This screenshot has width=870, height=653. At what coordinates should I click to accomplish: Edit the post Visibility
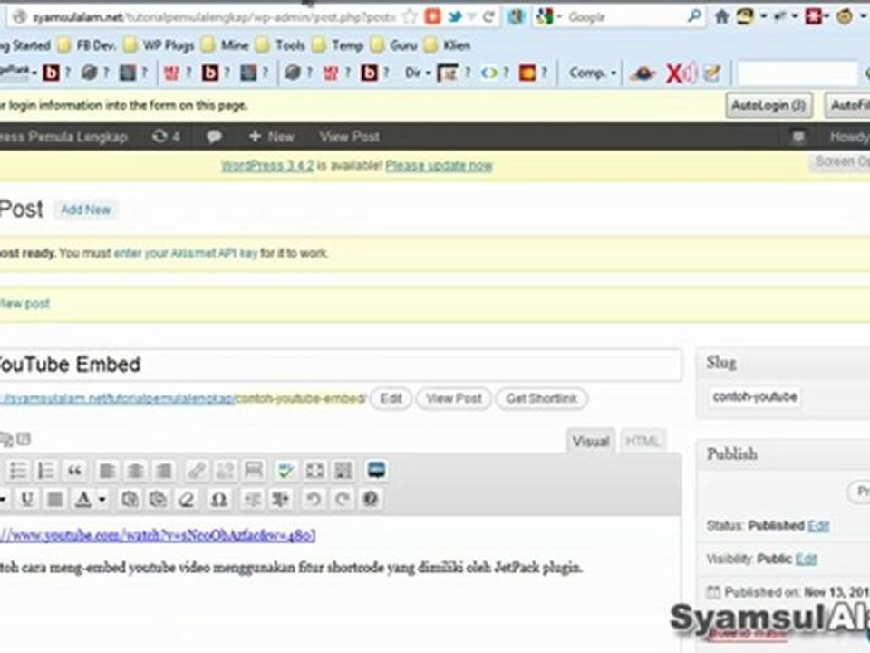(807, 559)
